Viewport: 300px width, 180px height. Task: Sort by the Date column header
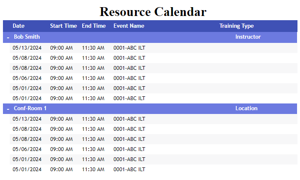(19, 26)
